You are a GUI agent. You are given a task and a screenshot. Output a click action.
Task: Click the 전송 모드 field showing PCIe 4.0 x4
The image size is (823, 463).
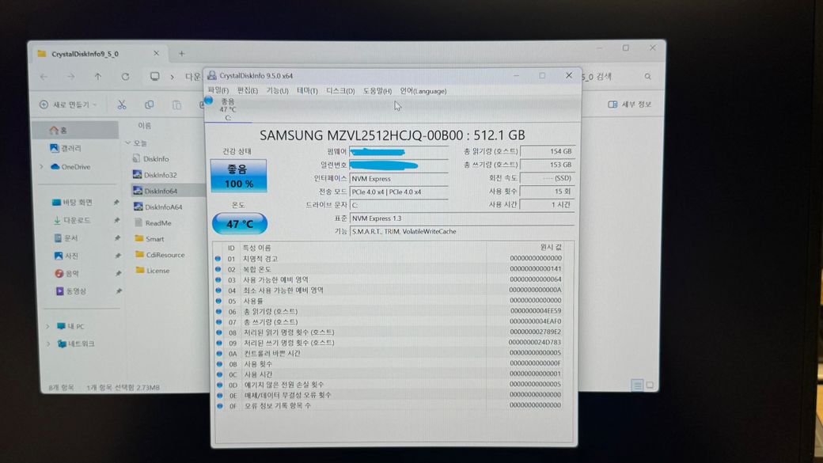398,192
